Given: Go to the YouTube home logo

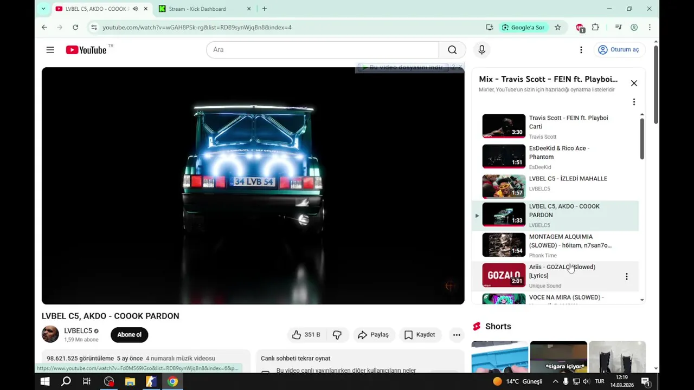Looking at the screenshot, I should (86, 50).
